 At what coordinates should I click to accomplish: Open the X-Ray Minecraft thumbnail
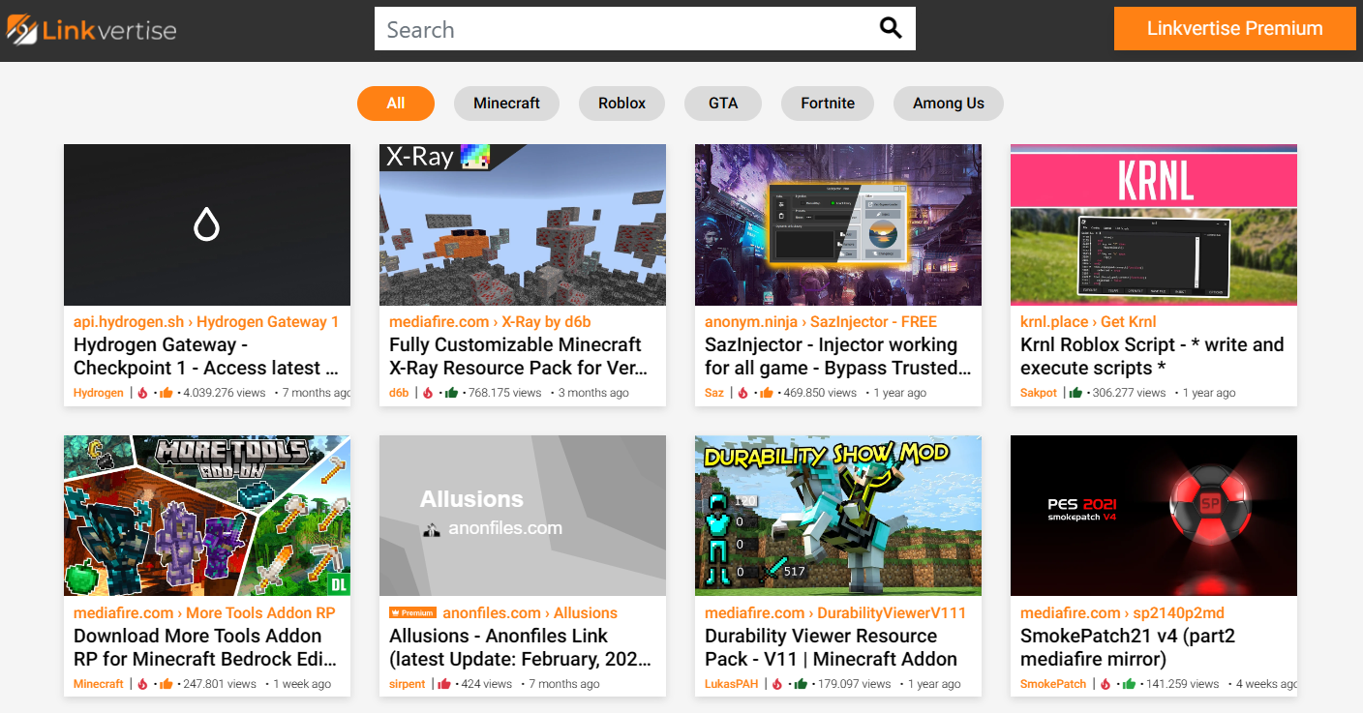tap(523, 225)
